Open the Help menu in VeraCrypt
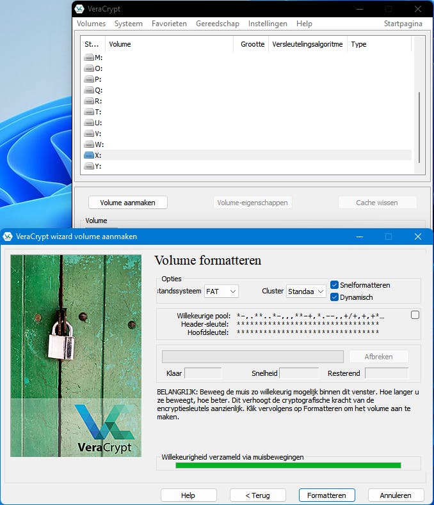This screenshot has height=505, width=434. [304, 24]
